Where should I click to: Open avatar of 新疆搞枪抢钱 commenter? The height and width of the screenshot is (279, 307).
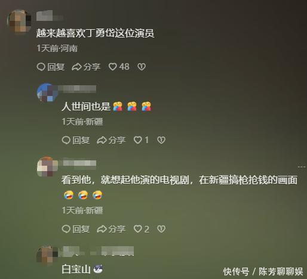(x=47, y=166)
